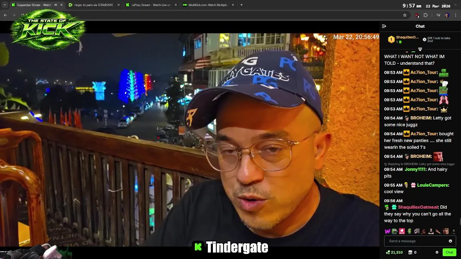Close the ninjas im paris tab
The image size is (461, 259).
click(118, 5)
